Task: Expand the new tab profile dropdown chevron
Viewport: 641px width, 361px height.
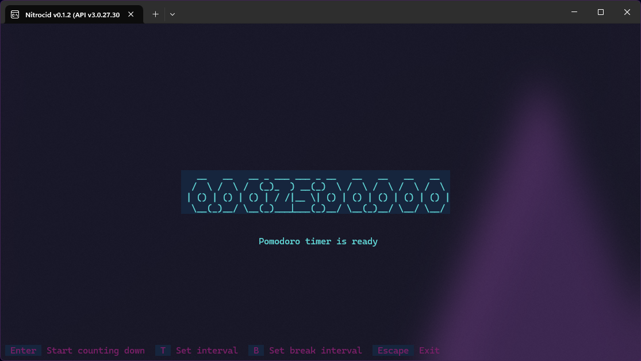Action: tap(172, 14)
